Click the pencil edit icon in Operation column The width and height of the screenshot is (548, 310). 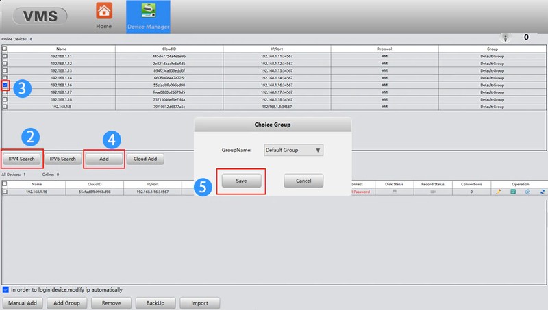click(x=498, y=192)
